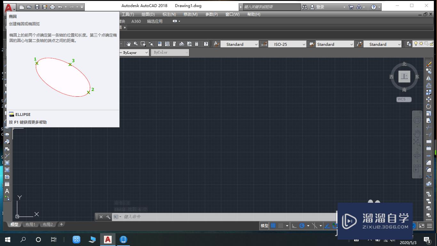
Task: Open the 绘图(D) menu
Action: pos(148,14)
